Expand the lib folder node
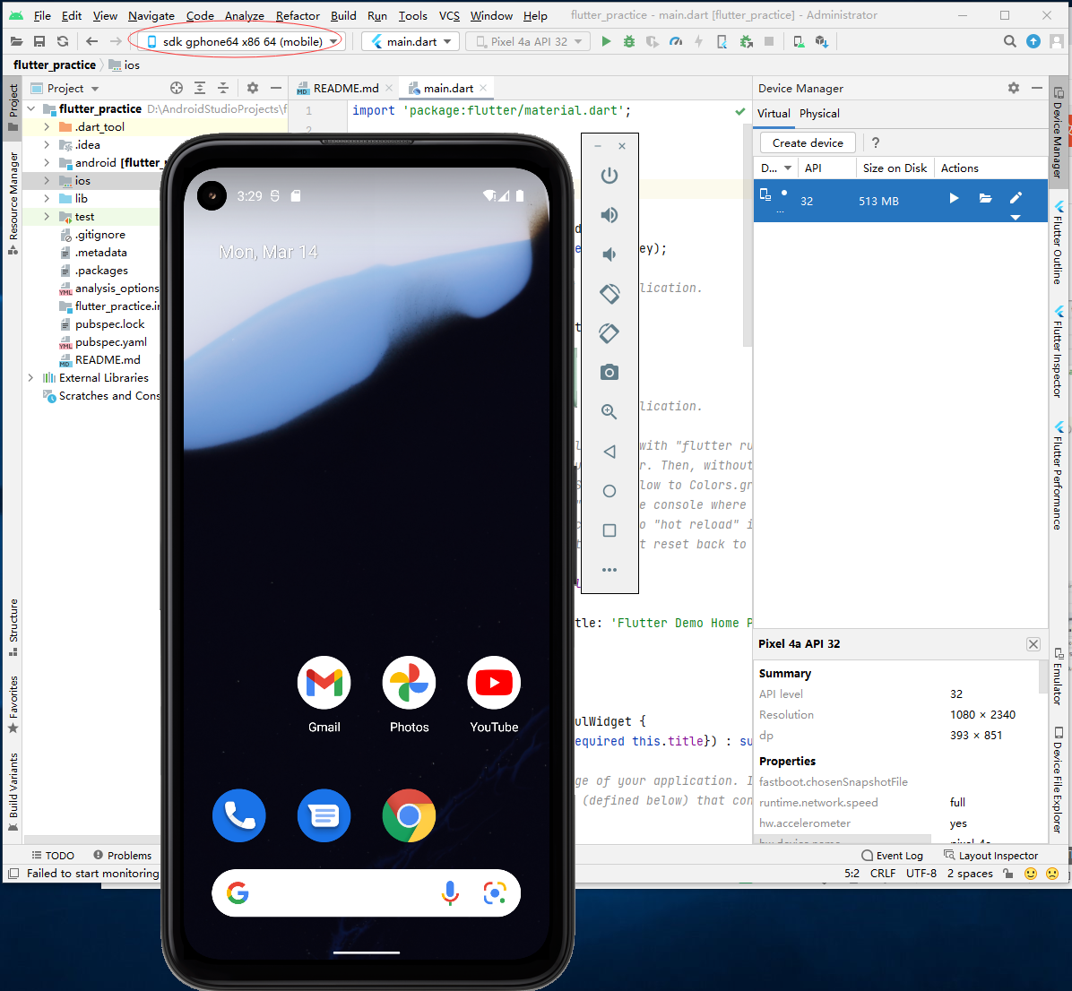1072x991 pixels. pyautogui.click(x=47, y=198)
